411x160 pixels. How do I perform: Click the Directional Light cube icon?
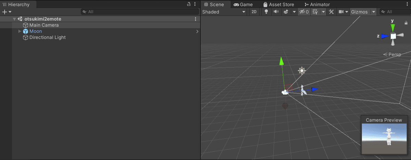tap(25, 38)
